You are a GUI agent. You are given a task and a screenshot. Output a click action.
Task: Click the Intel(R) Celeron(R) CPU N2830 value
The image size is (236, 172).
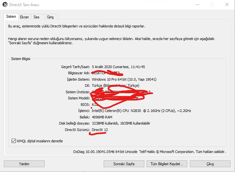pyautogui.click(x=141, y=111)
